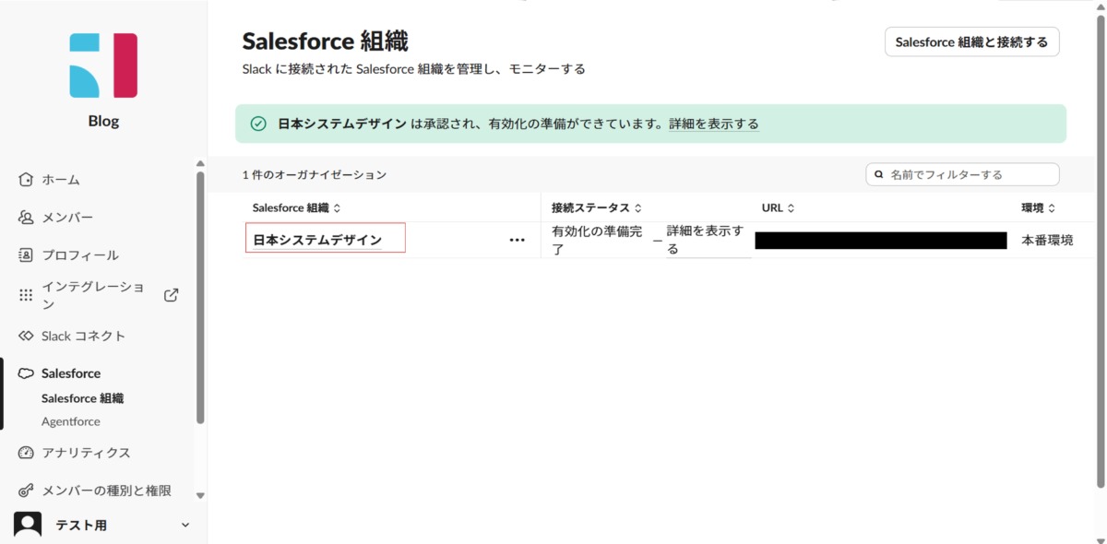Image resolution: width=1107 pixels, height=544 pixels.
Task: Click the gauge icon beside アナリティクス
Action: (x=26, y=453)
